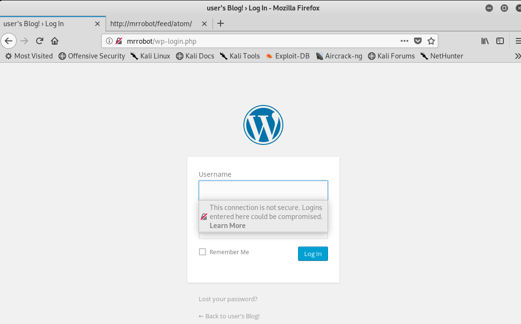The width and height of the screenshot is (521, 324).
Task: Open Kali Forums bookmark
Action: tap(391, 56)
